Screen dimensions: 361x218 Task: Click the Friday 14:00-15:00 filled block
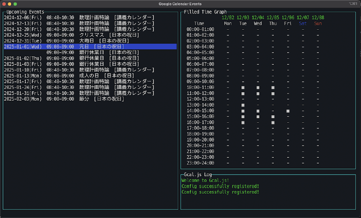click(x=288, y=111)
